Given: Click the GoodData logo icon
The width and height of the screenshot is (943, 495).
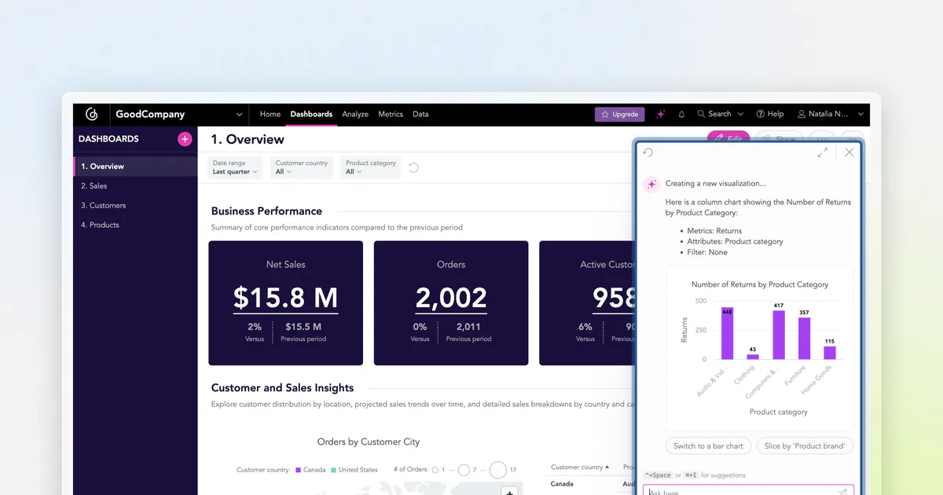Looking at the screenshot, I should 91,114.
